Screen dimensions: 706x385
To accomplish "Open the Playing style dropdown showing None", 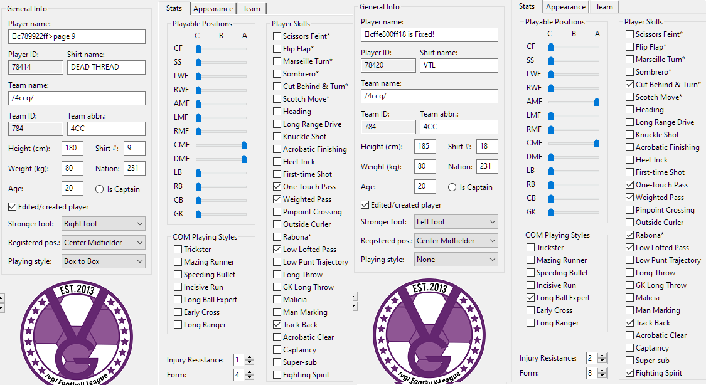I will click(x=456, y=260).
